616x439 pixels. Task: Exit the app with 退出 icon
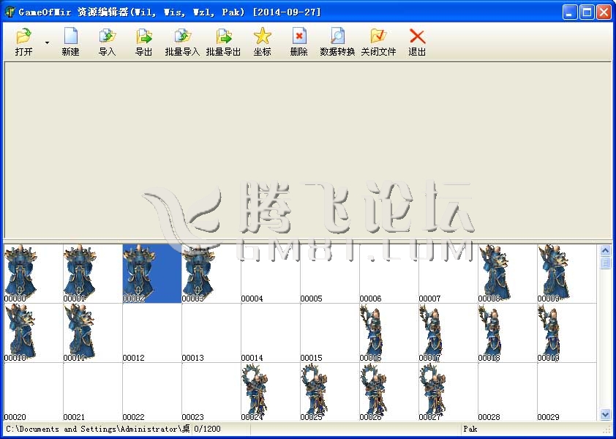click(x=417, y=42)
